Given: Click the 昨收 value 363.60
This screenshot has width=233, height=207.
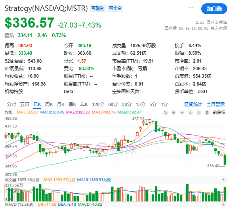Looking at the screenshot, I should tap(84, 53).
